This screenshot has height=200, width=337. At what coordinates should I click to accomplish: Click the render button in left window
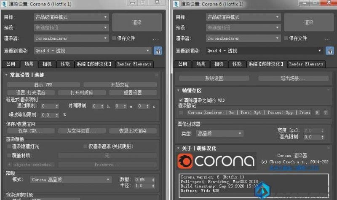[x=137, y=22]
